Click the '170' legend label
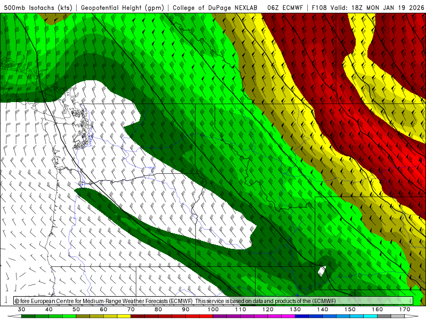Screen dimensions: 426x319 tap(405, 309)
